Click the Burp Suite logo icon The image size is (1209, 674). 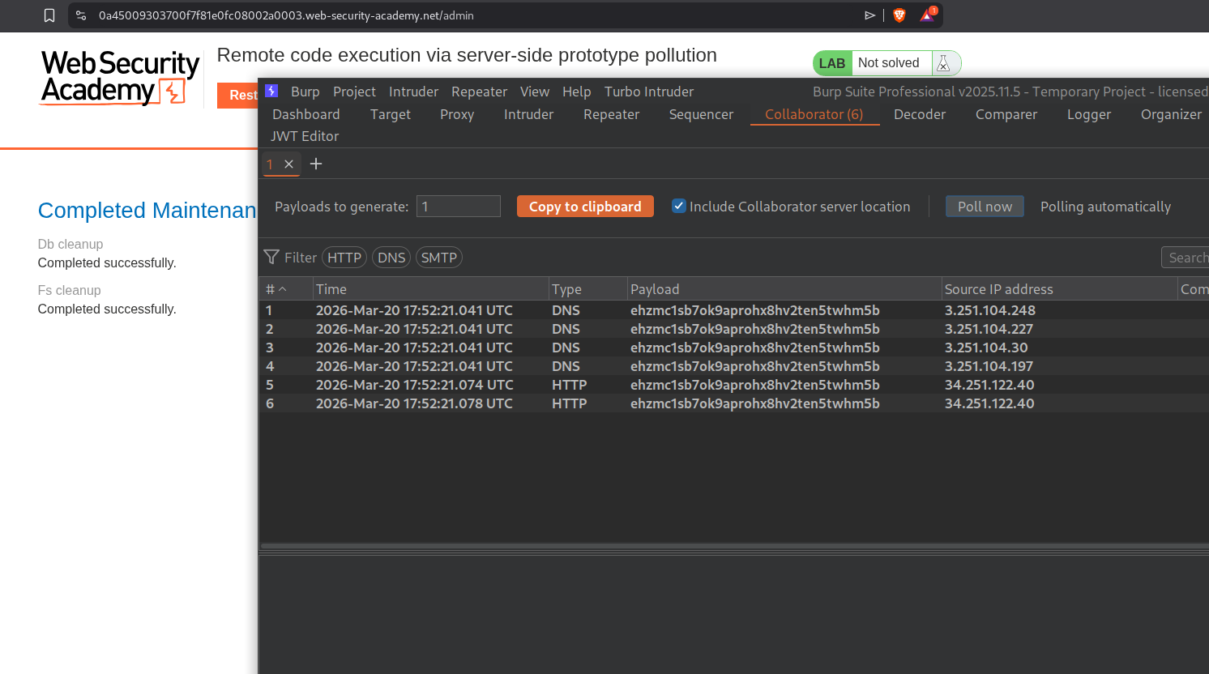tap(271, 91)
